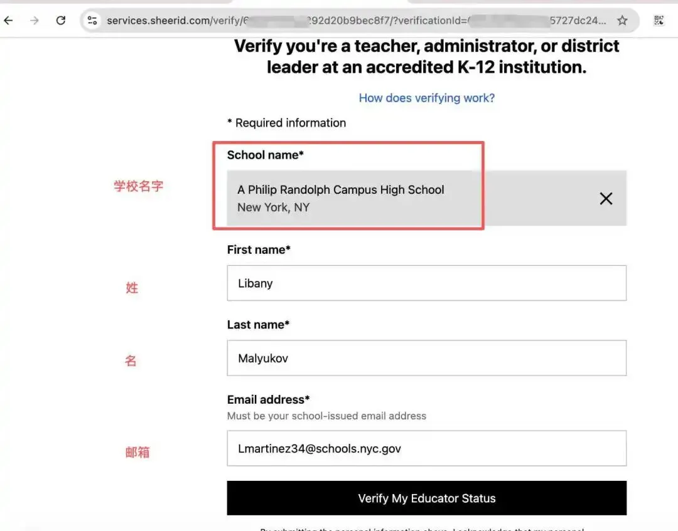Open site information icon in address bar
The width and height of the screenshot is (678, 531).
(x=92, y=21)
